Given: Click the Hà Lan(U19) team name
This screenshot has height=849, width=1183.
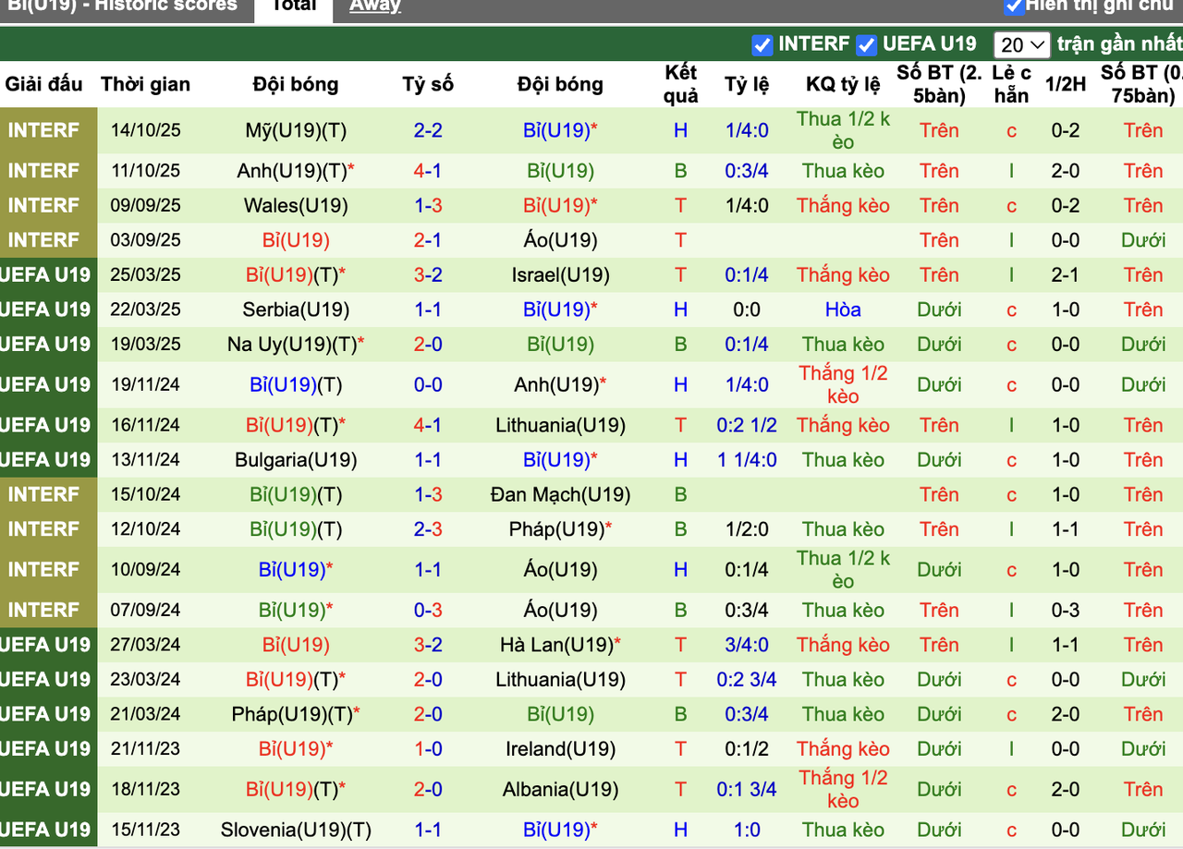Looking at the screenshot, I should (560, 645).
